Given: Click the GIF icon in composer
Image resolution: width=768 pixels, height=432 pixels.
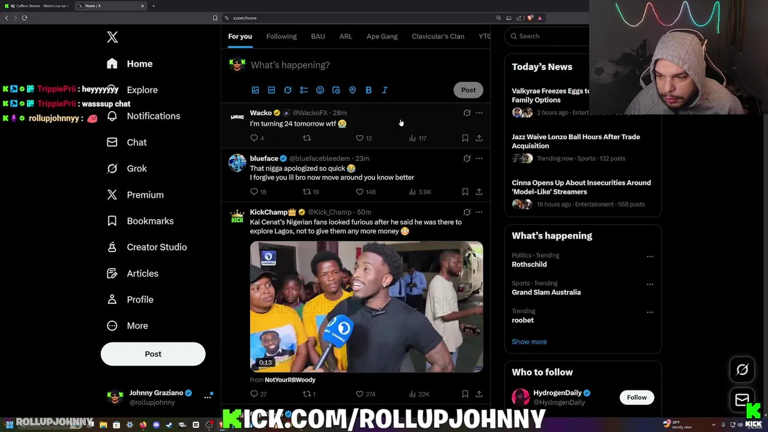Looking at the screenshot, I should coord(271,90).
